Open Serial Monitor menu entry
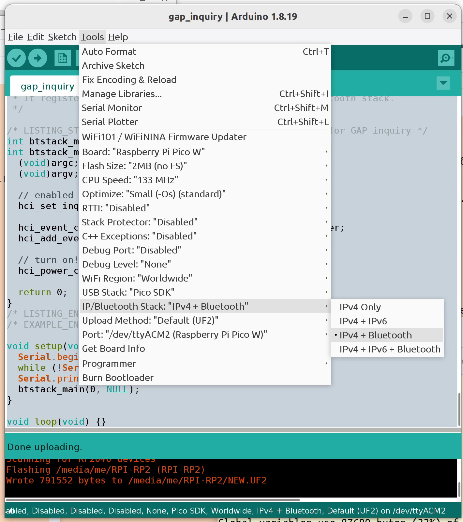This screenshot has height=522, width=463. pos(205,108)
